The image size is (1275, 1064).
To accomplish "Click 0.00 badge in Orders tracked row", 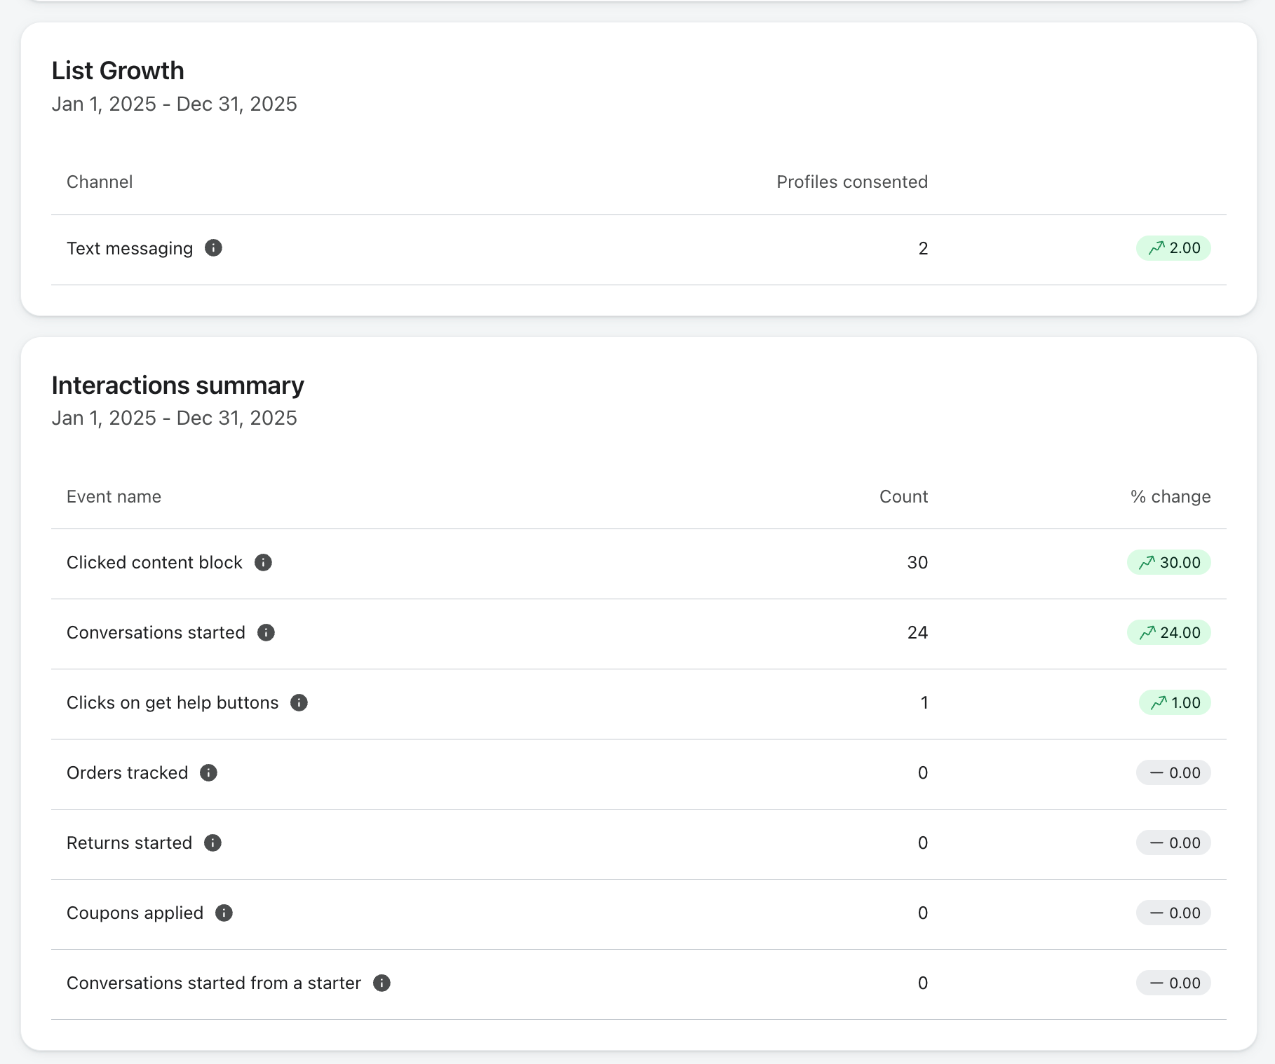I will pos(1173,773).
